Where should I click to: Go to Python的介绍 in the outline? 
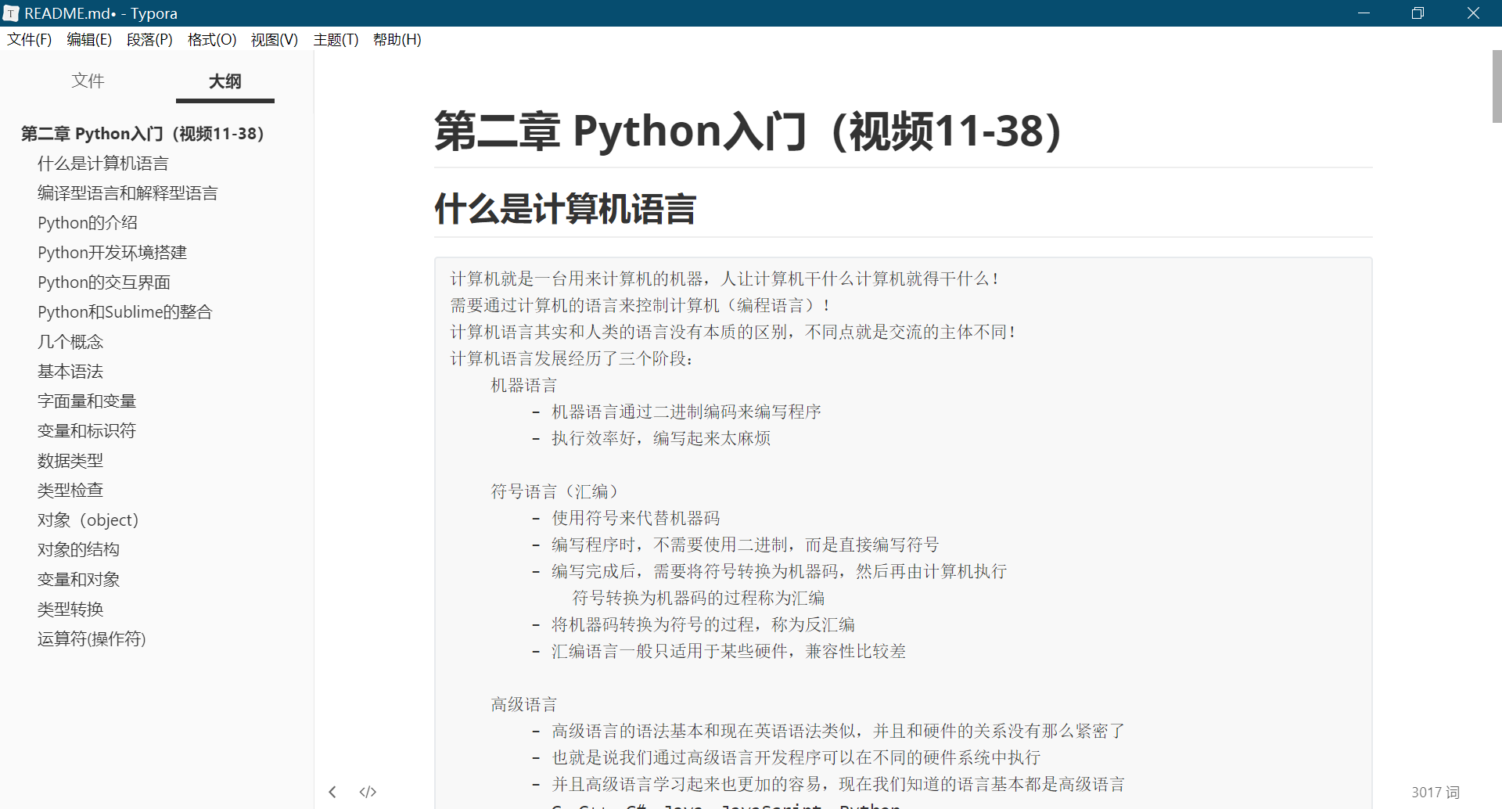(88, 223)
